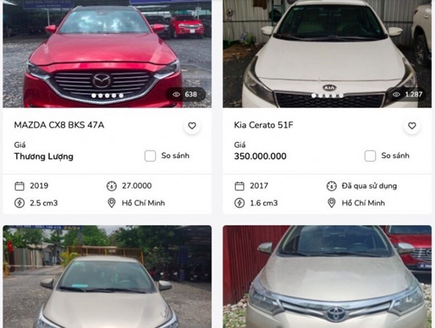Image resolution: width=435 pixels, height=328 pixels.
Task: Open the red Mazda CX8 photo
Action: pyautogui.click(x=107, y=54)
